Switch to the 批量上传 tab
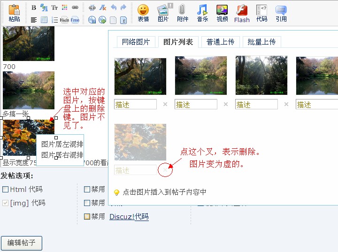This screenshot has width=338, height=252. [261, 42]
